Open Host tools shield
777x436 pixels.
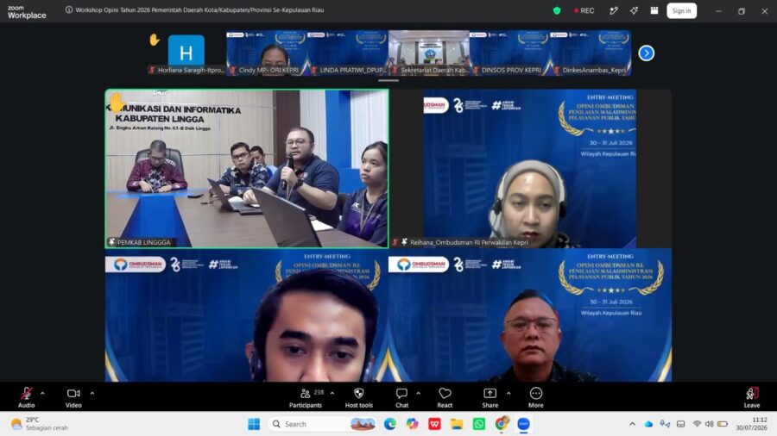coord(359,397)
